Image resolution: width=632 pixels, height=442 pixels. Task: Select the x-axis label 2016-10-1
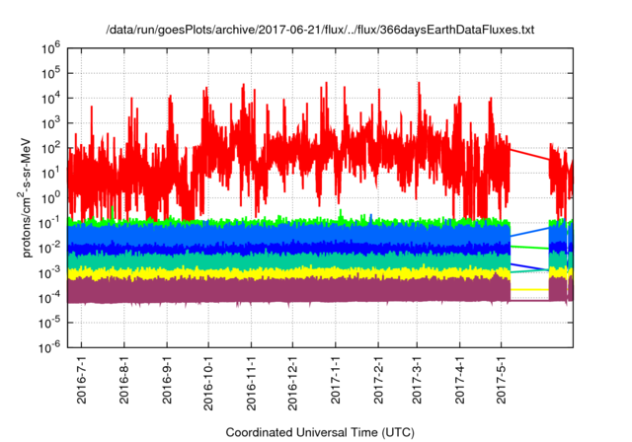tap(208, 383)
